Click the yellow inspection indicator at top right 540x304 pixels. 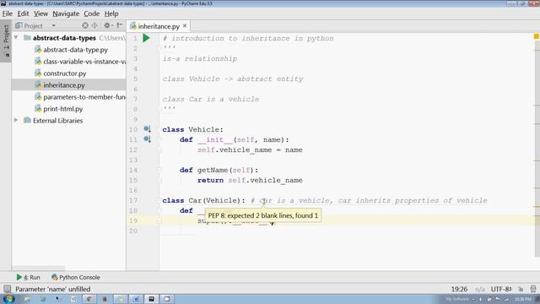pos(537,36)
